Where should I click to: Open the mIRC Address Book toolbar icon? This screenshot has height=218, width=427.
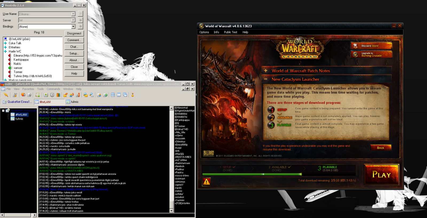(46, 95)
